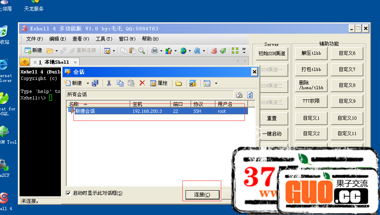Click the disconnect chain-link icon
380x215 pixels.
coord(63,51)
